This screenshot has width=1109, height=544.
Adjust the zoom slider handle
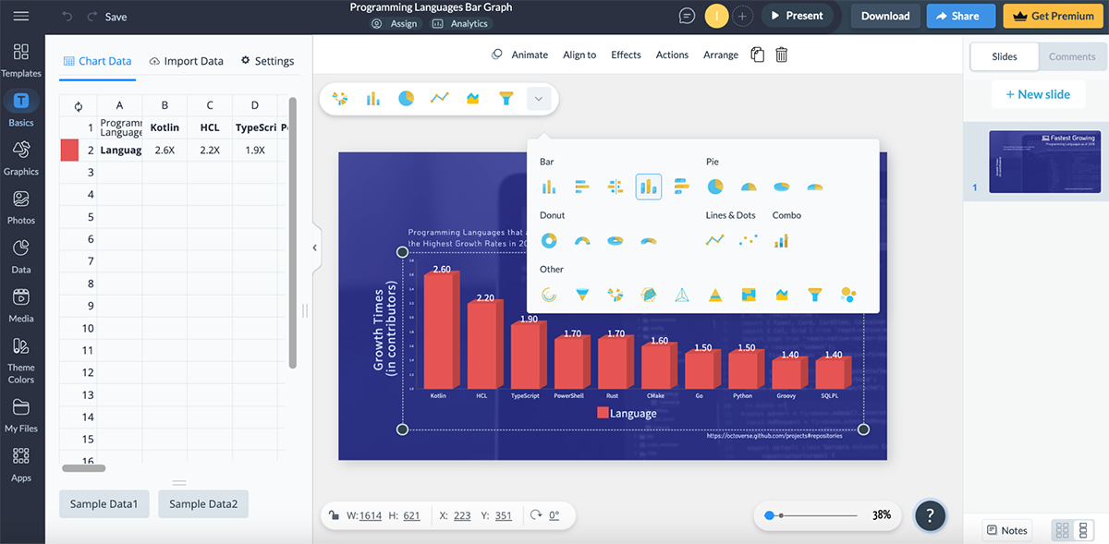pos(769,515)
